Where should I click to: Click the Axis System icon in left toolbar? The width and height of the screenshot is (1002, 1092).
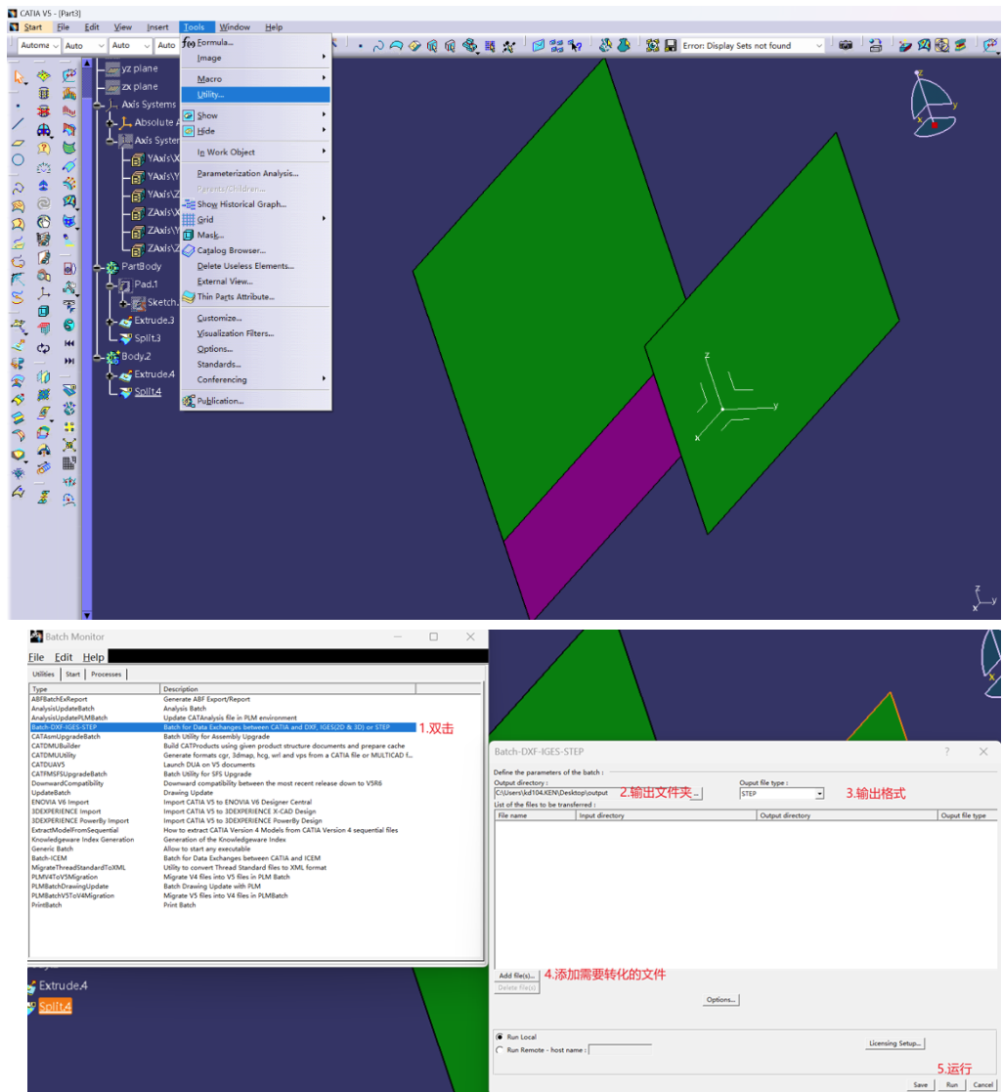click(44, 293)
